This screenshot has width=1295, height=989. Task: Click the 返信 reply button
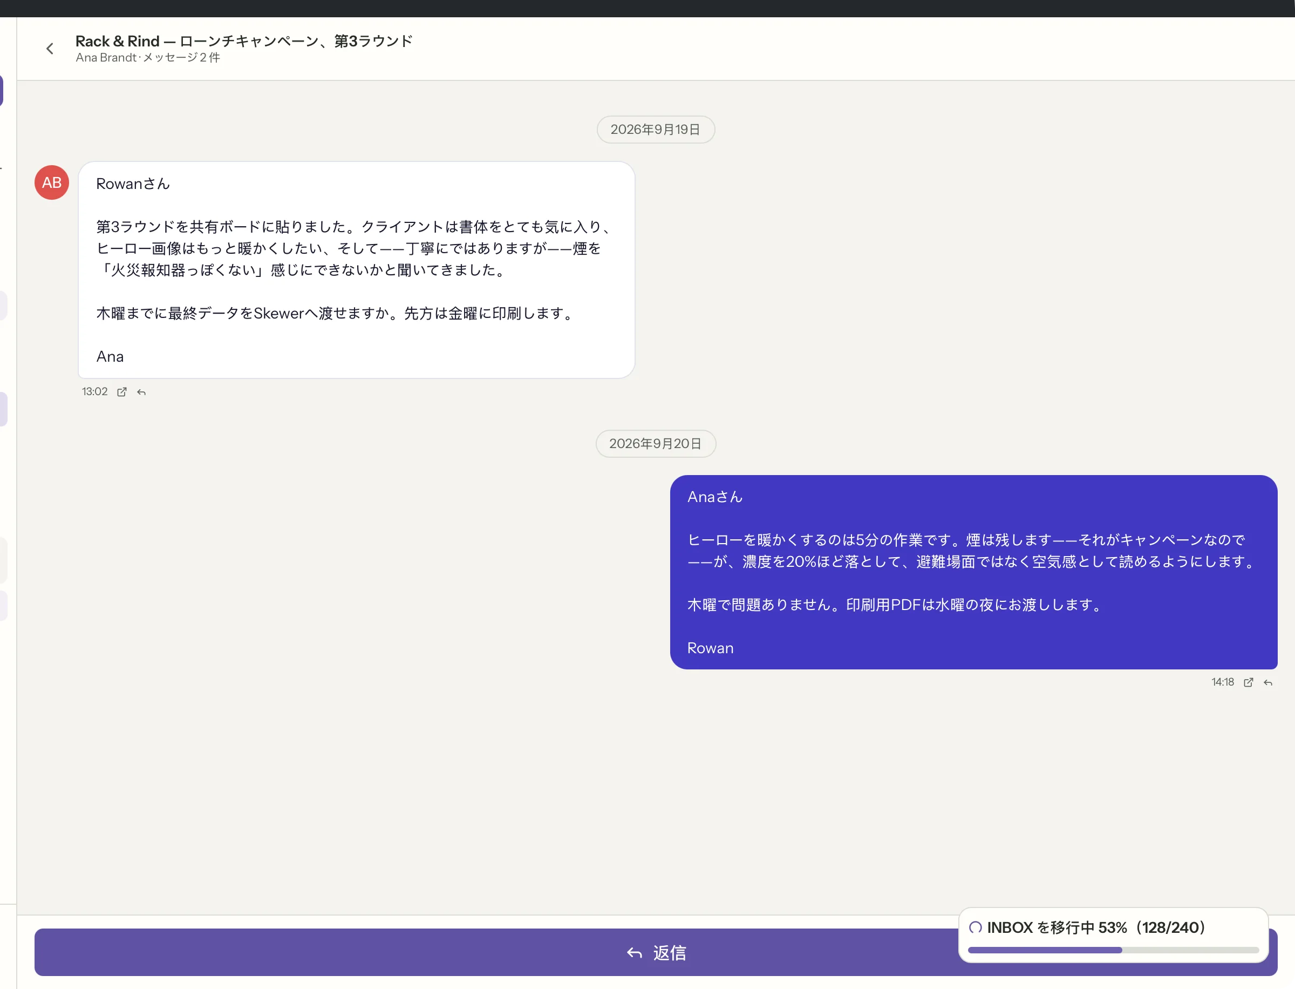pyautogui.click(x=656, y=952)
